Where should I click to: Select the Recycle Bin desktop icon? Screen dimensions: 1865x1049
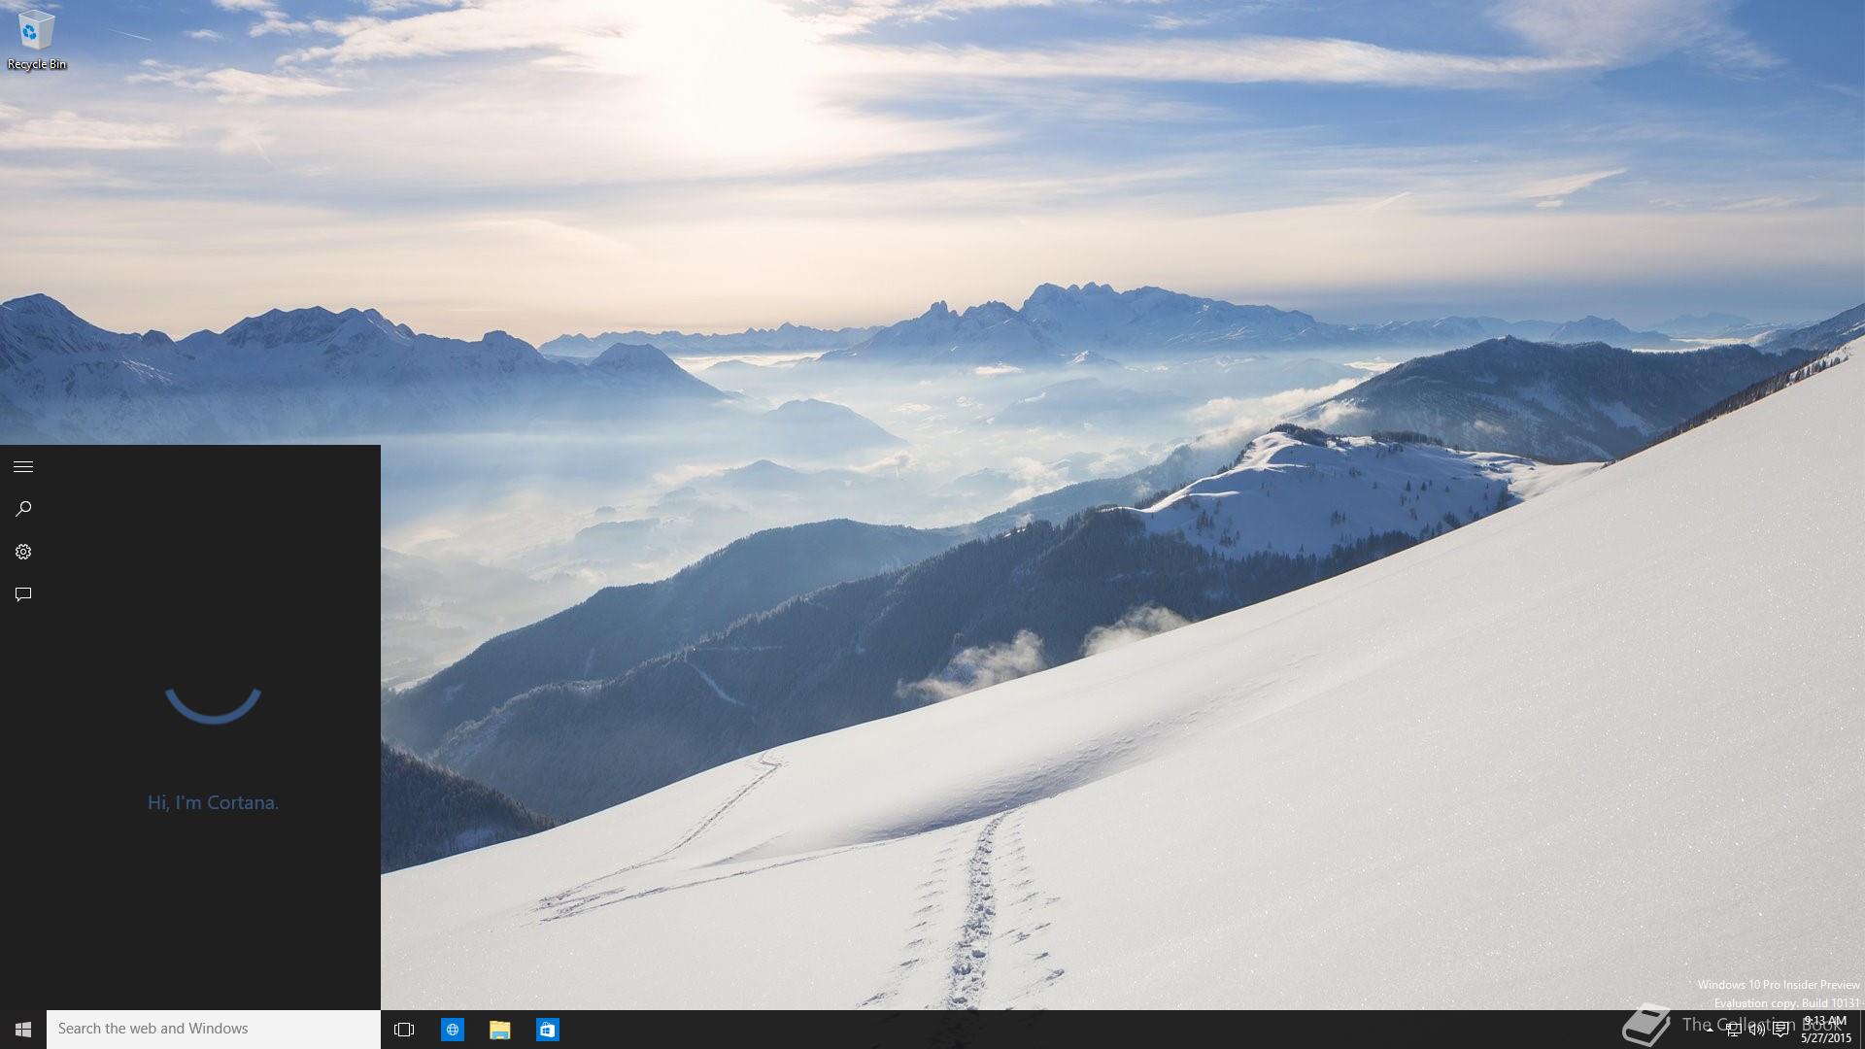click(x=36, y=41)
